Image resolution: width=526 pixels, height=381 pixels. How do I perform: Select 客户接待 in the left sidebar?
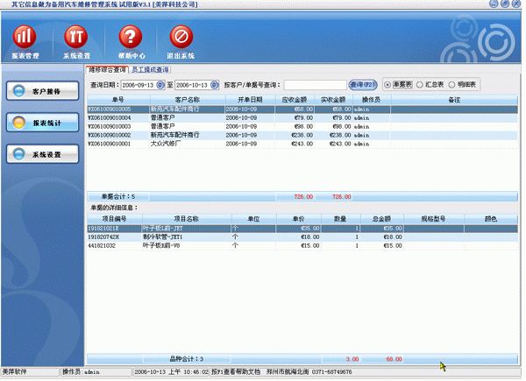coord(39,91)
